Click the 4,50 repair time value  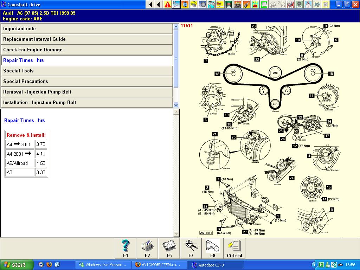[41, 163]
